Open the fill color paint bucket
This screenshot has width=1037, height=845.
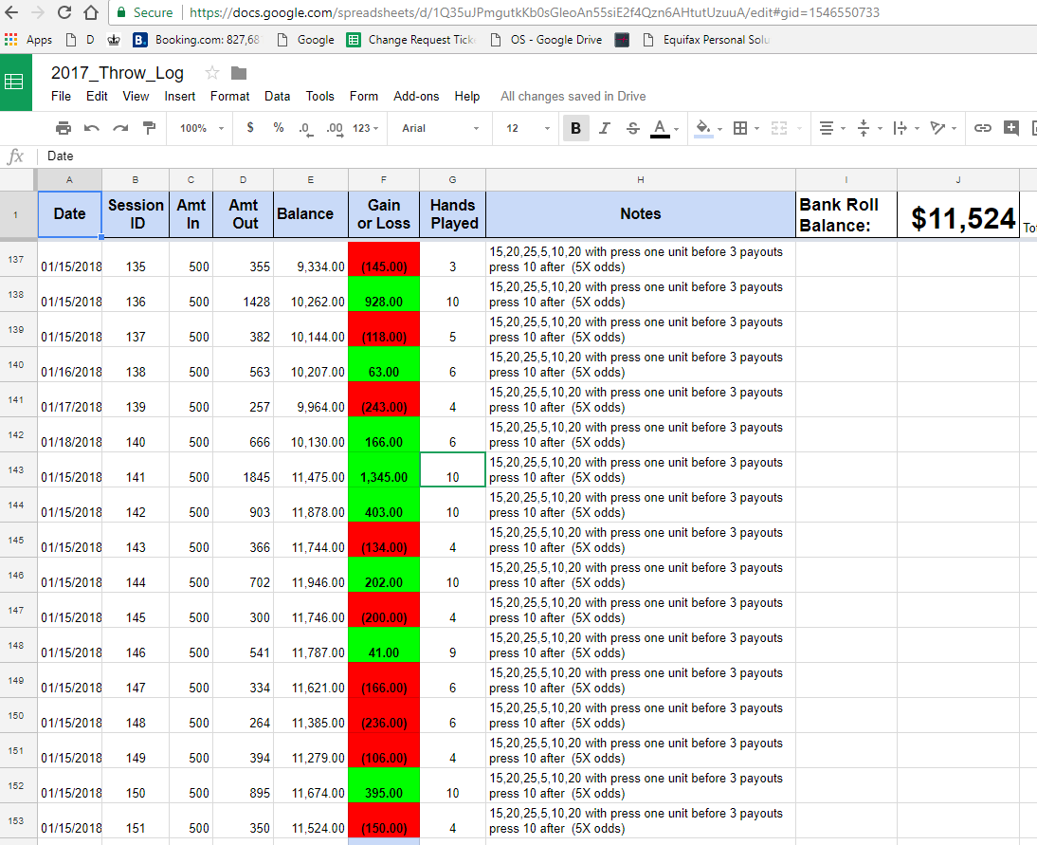pos(704,128)
